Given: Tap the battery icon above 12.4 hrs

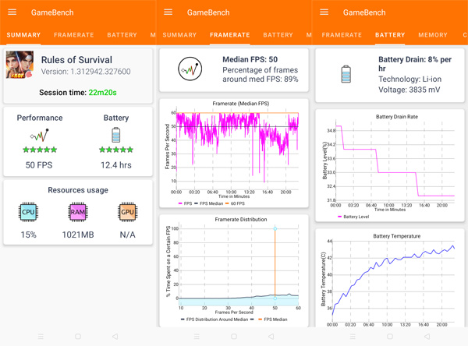Looking at the screenshot, I should [x=116, y=136].
